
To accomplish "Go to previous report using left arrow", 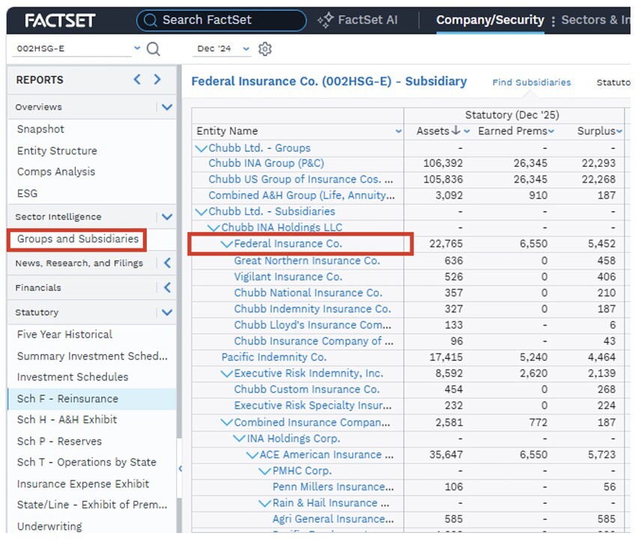I will 137,79.
